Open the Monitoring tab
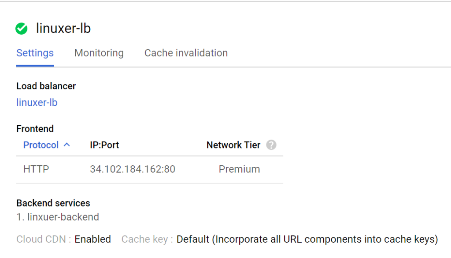451x258 pixels. 99,53
